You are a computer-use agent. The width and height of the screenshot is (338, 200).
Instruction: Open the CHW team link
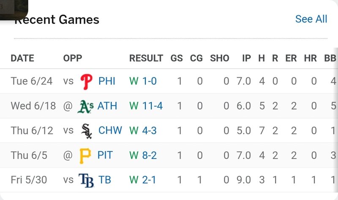click(110, 131)
